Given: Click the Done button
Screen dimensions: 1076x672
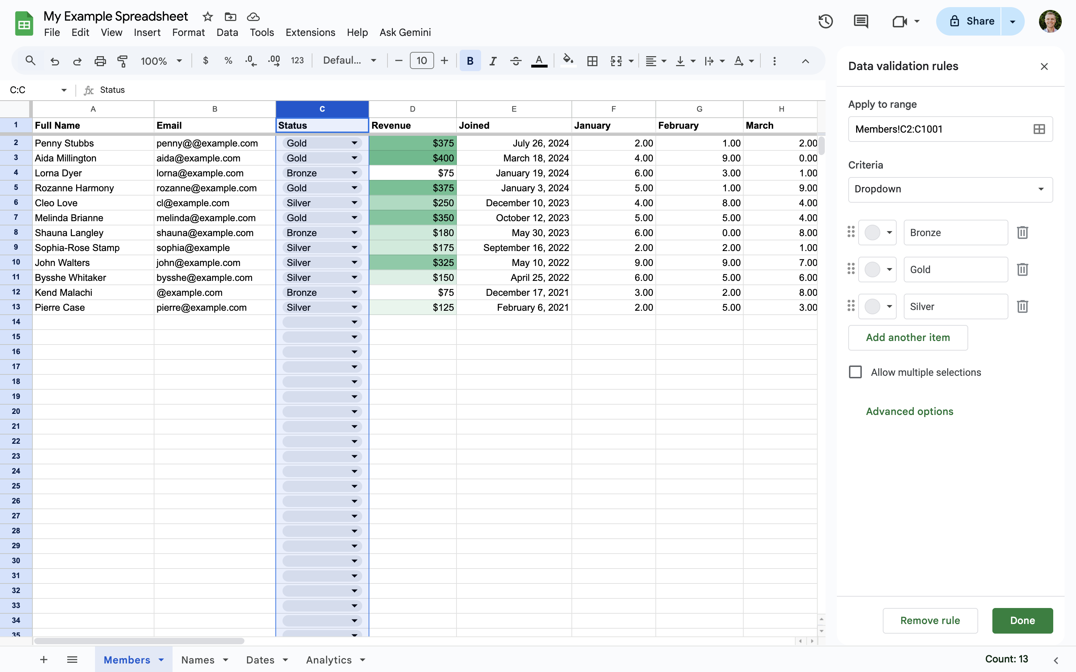Looking at the screenshot, I should [1022, 620].
